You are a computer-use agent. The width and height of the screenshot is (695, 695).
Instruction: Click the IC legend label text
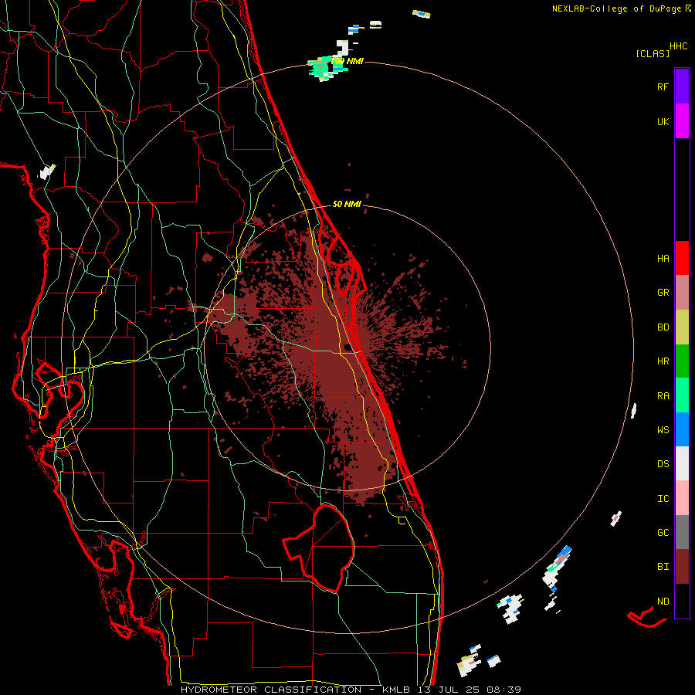tap(663, 498)
